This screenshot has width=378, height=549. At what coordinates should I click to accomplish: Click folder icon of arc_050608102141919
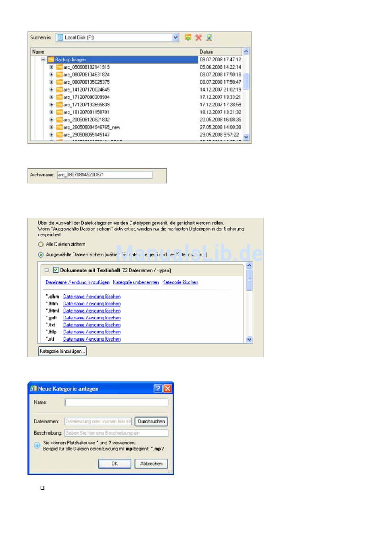coord(59,67)
